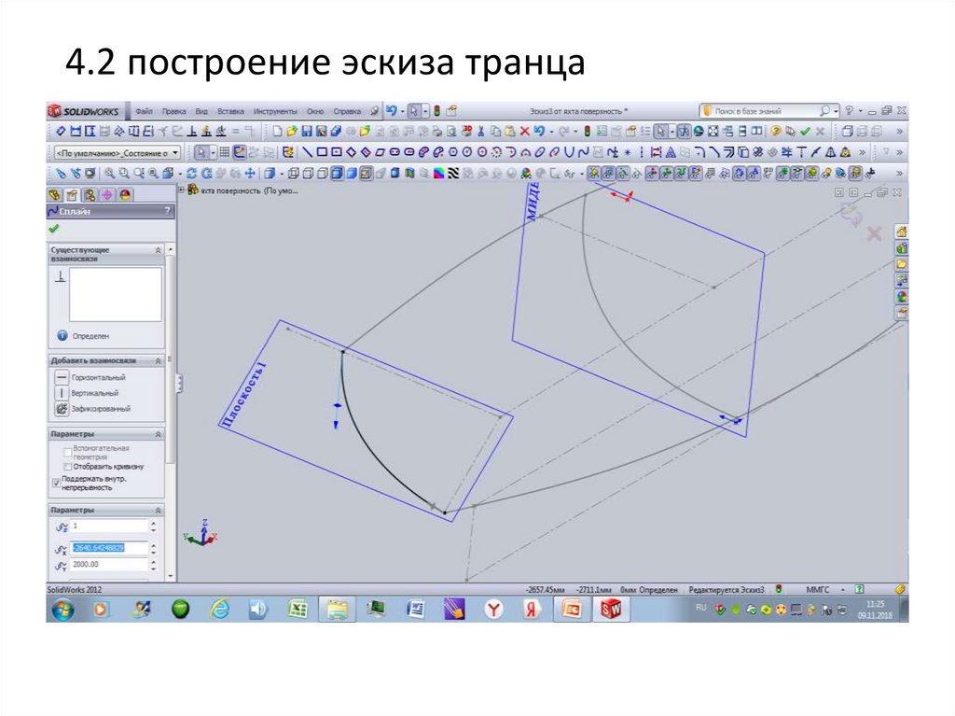Screen dimensions: 955x716
Task: Turn on Zebra Stripes display
Action: pyautogui.click(x=452, y=174)
